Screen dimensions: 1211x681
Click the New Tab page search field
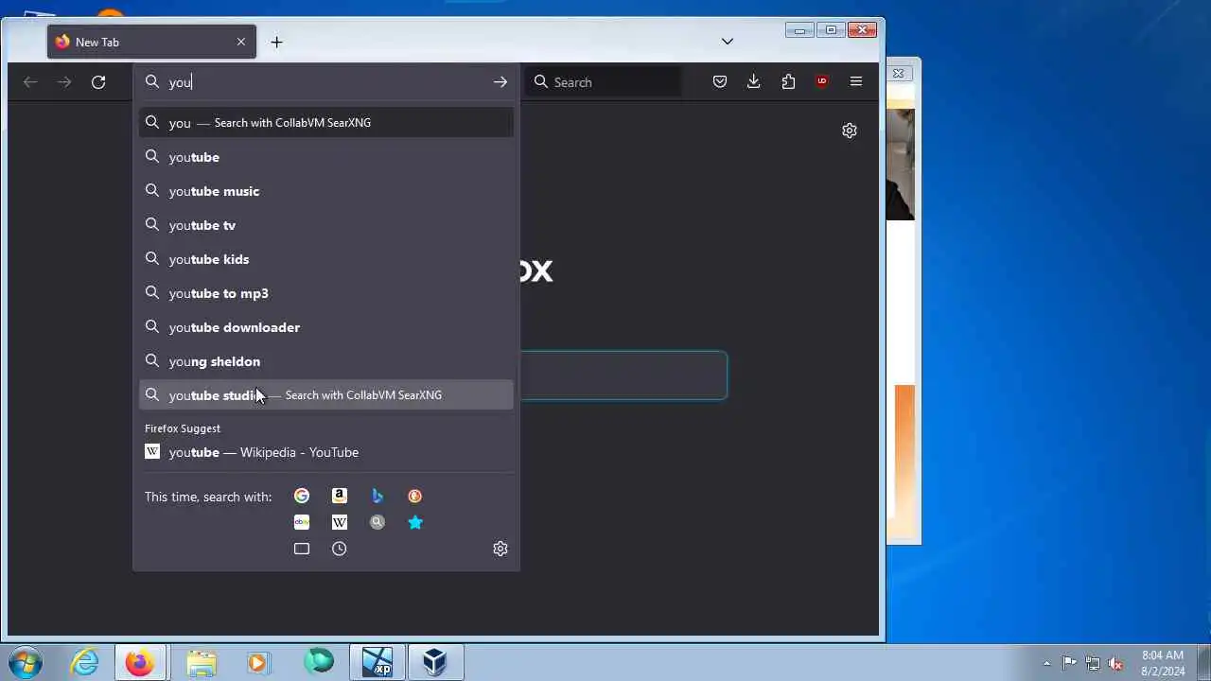click(x=623, y=375)
